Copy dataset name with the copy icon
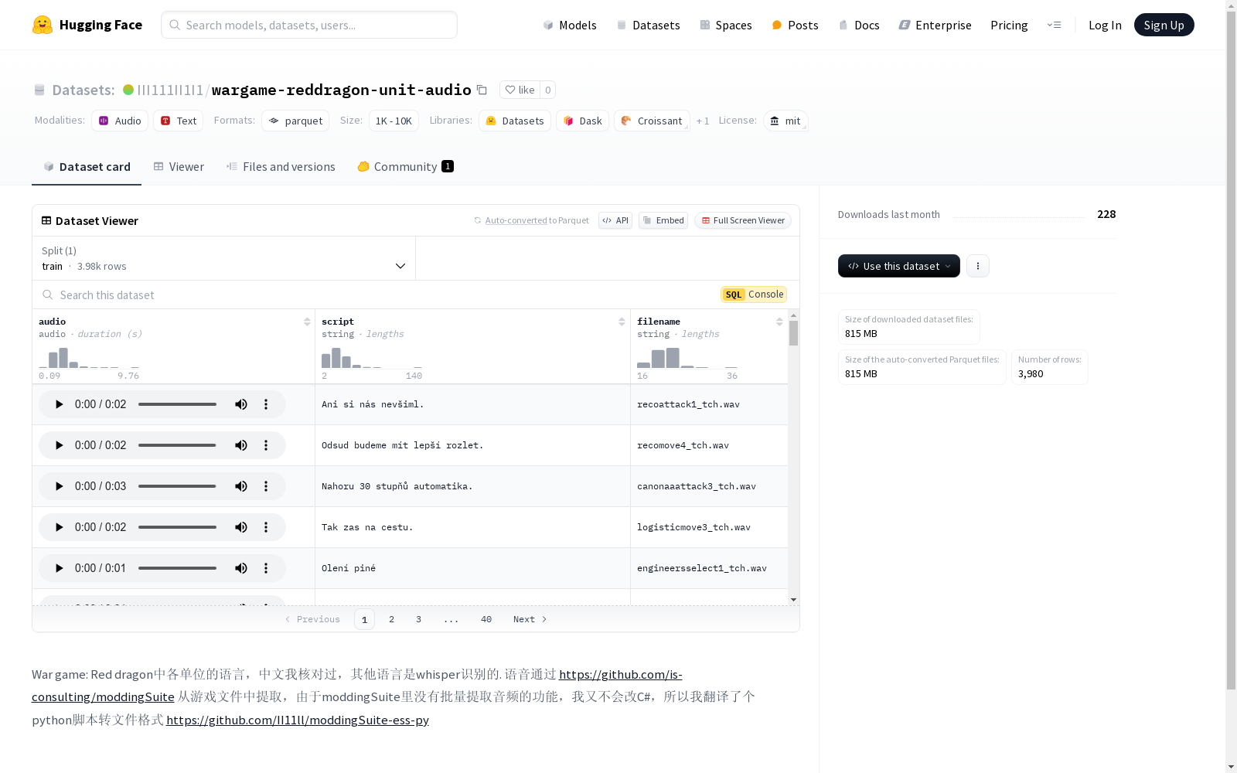Viewport: 1237px width, 773px height. (x=482, y=90)
